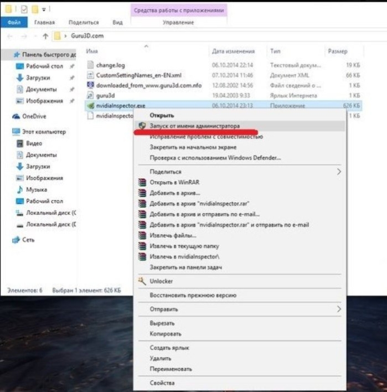This screenshot has height=392, width=387.
Task: Switch to the Вид ribbon tab
Action: tap(117, 22)
